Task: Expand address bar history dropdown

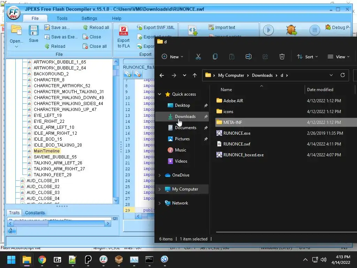Action: (331, 75)
